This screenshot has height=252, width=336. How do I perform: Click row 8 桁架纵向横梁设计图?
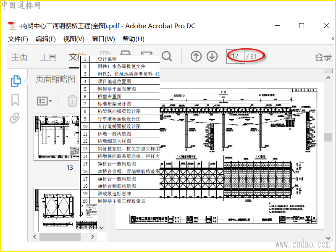pyautogui.click(x=120, y=111)
